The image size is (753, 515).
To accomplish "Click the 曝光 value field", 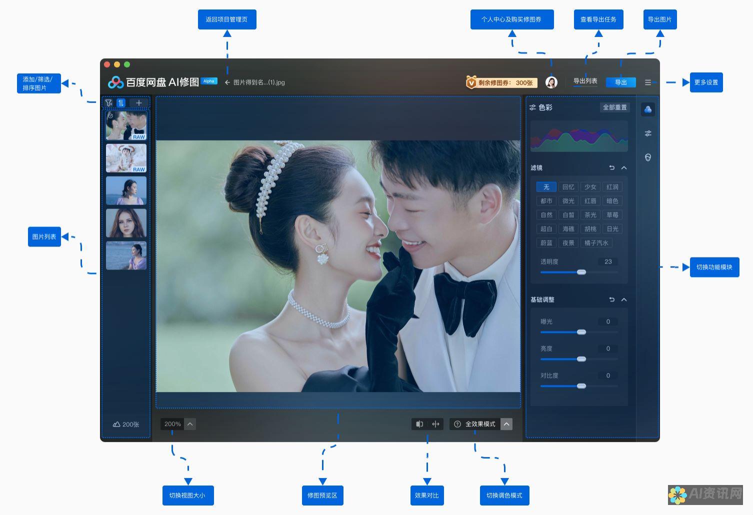I will coord(608,321).
